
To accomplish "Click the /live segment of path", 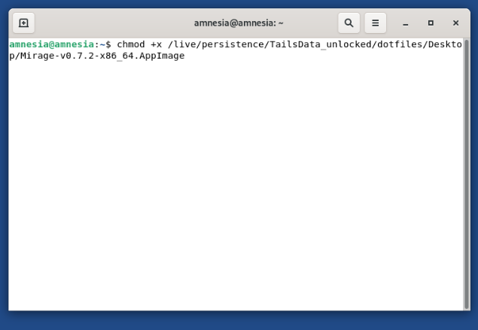I will pyautogui.click(x=184, y=44).
